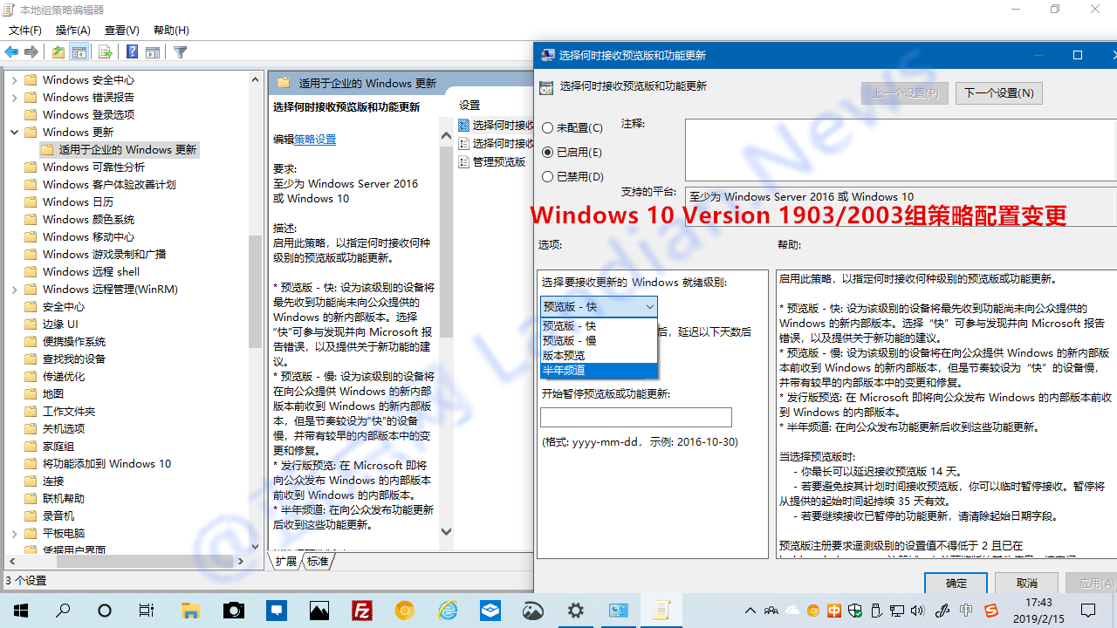The height and width of the screenshot is (628, 1117).
Task: Choose 半年频道 from the channel dropdown
Action: [576, 371]
